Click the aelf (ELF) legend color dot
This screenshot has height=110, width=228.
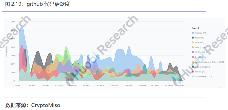193,43
